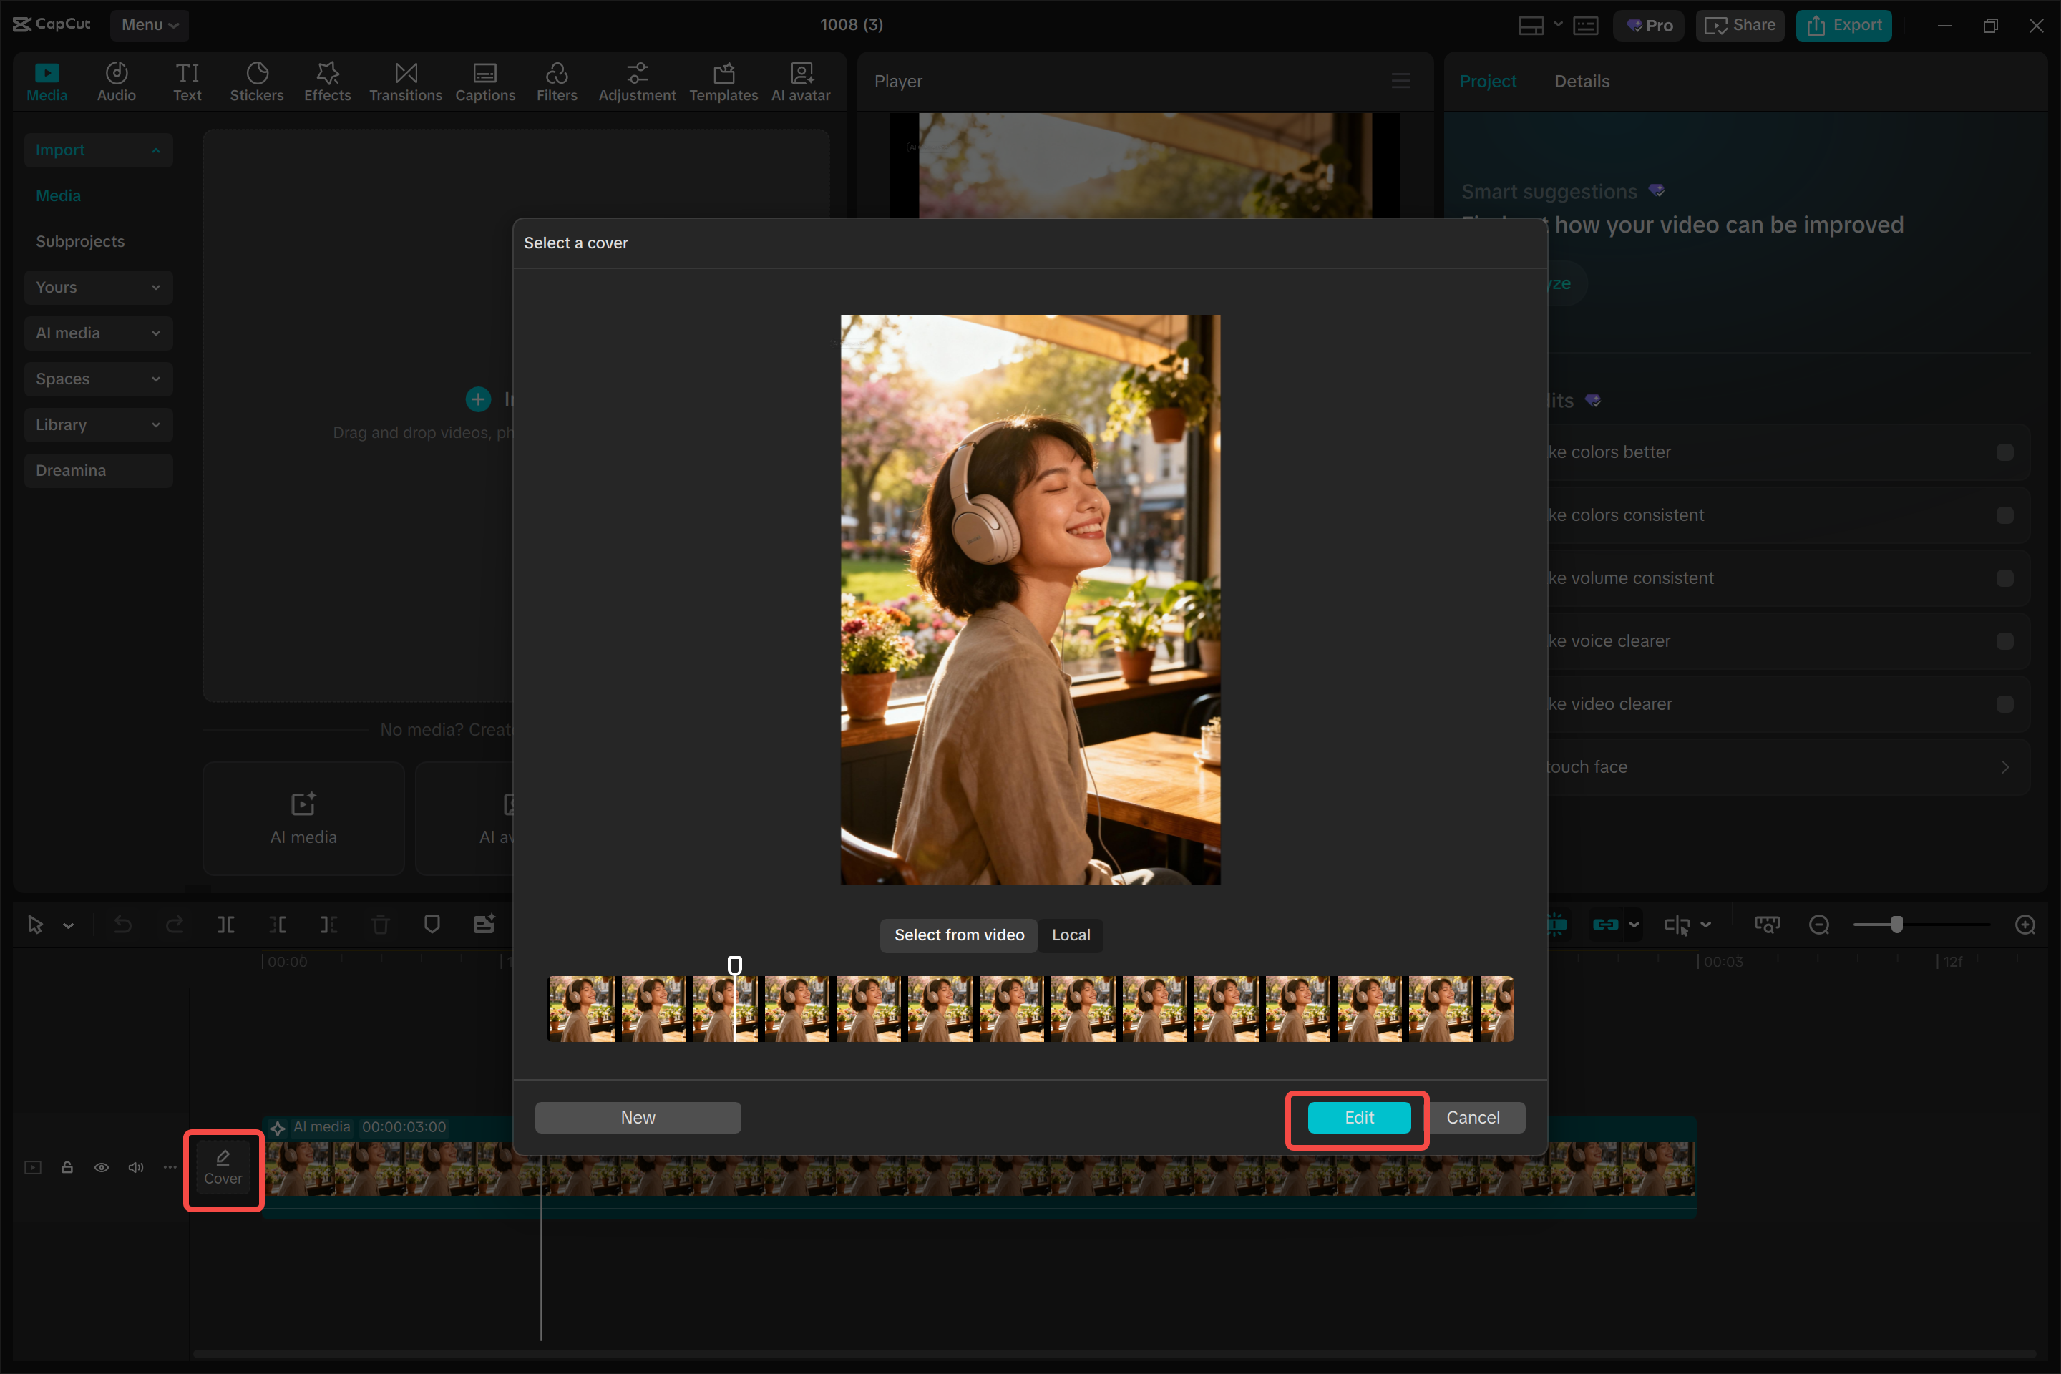
Task: Mute the track with speaker icon
Action: point(136,1167)
